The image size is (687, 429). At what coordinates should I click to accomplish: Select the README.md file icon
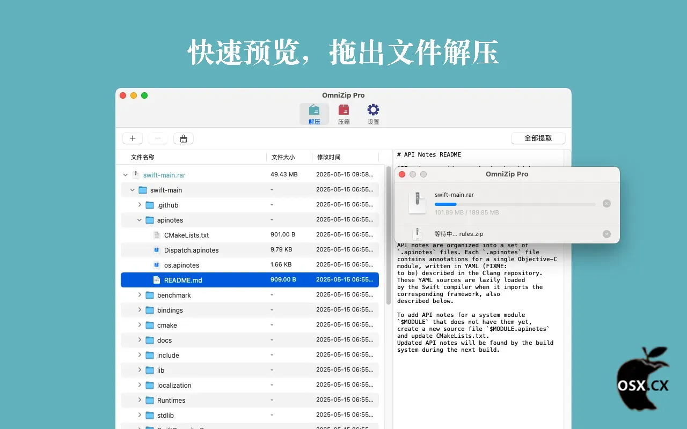click(x=157, y=280)
